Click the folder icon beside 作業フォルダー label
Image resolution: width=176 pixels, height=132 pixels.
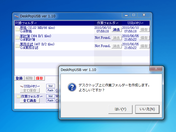[x=19, y=96]
